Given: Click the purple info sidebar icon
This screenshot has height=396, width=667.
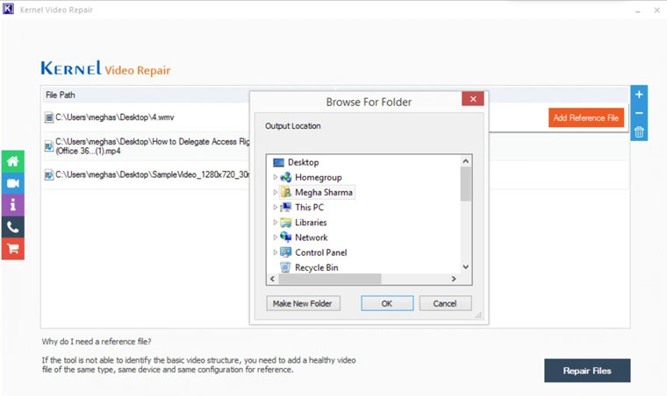Looking at the screenshot, I should tap(12, 205).
